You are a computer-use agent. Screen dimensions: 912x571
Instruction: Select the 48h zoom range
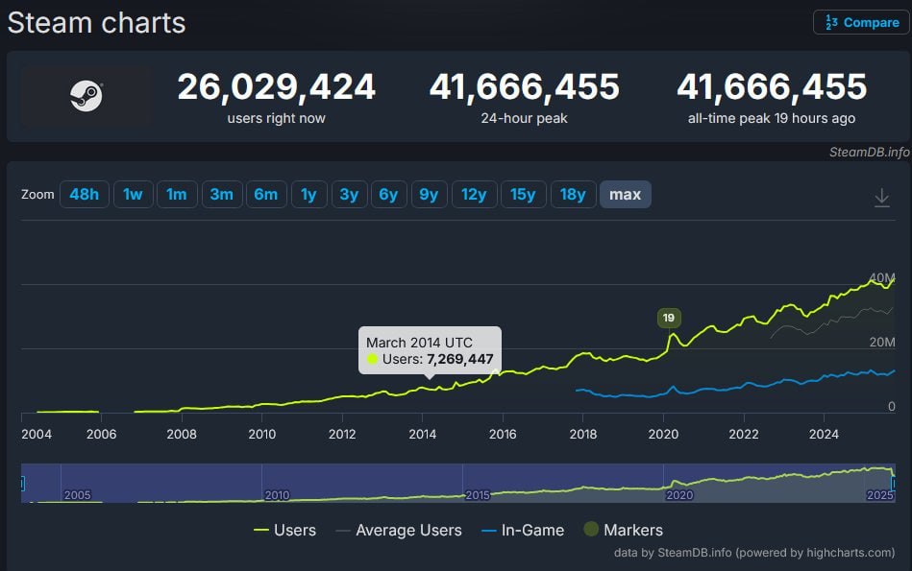(84, 195)
